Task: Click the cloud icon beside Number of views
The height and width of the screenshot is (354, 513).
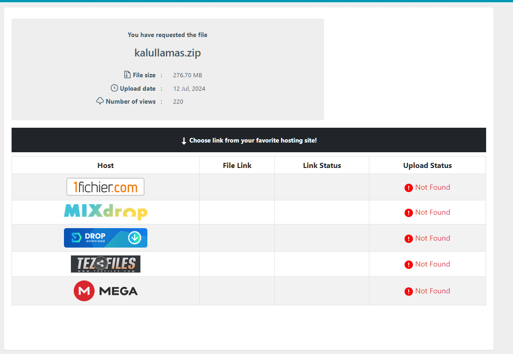Action: tap(100, 101)
